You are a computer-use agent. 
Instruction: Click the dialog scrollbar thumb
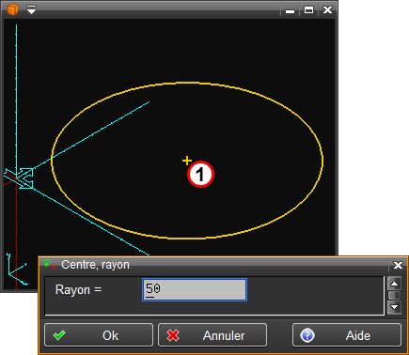[x=394, y=296]
